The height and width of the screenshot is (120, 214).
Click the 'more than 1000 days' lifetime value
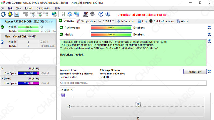coord(112,74)
